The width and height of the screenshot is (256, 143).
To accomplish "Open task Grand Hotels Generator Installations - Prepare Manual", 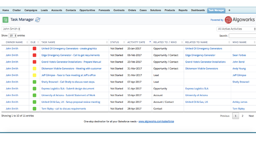I will point(71,62).
